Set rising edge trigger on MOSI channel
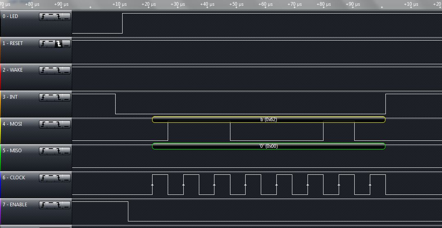442x228 pixels. tap(43, 124)
